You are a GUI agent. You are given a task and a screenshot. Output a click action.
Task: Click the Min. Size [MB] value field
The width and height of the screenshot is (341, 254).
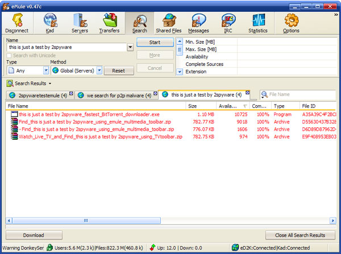286,41
